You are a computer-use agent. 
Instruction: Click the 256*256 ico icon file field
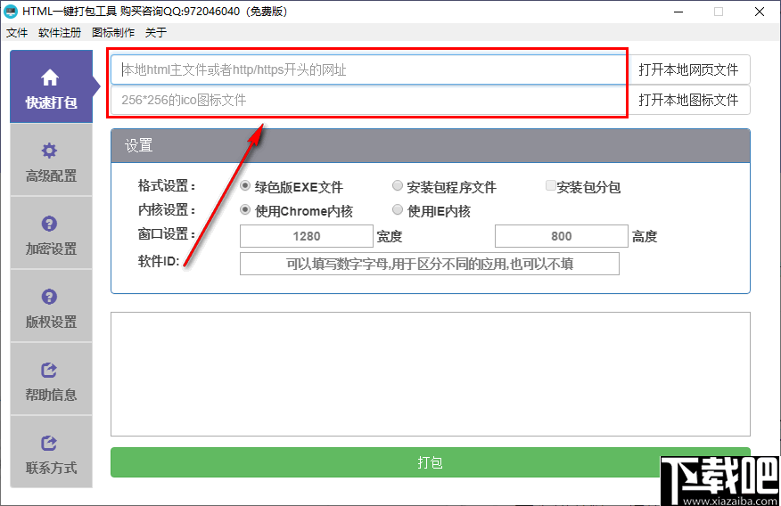tap(369, 100)
